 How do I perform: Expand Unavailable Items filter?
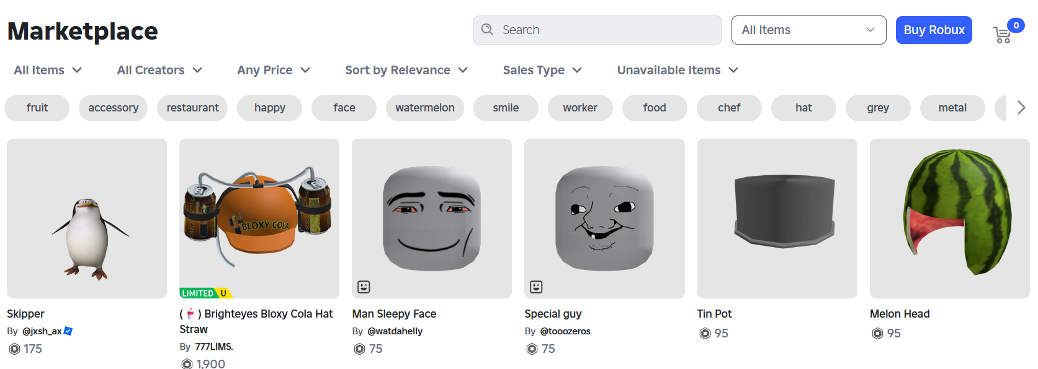point(678,70)
